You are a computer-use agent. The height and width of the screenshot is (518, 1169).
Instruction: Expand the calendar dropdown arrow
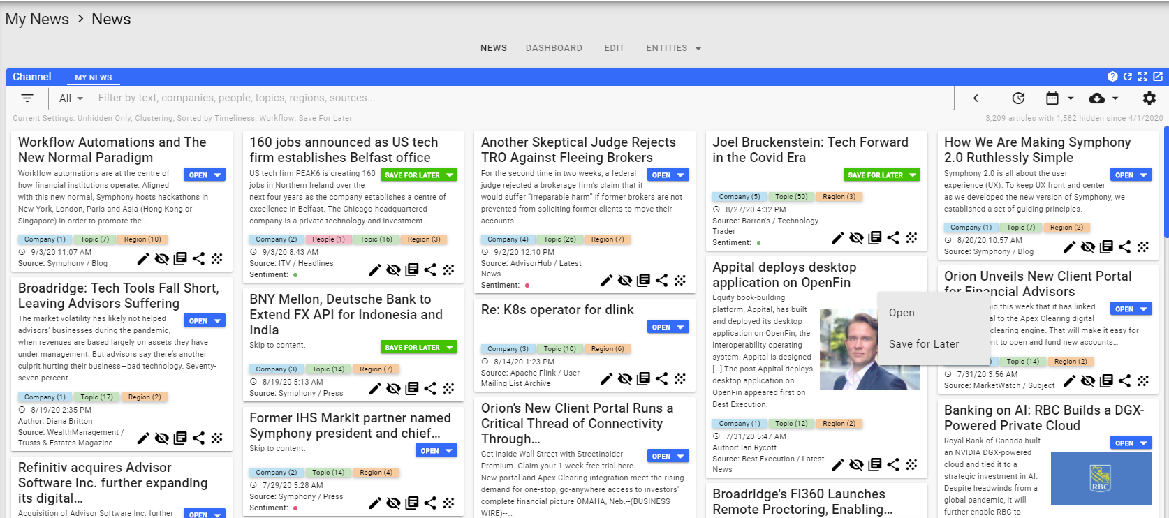click(x=1071, y=98)
